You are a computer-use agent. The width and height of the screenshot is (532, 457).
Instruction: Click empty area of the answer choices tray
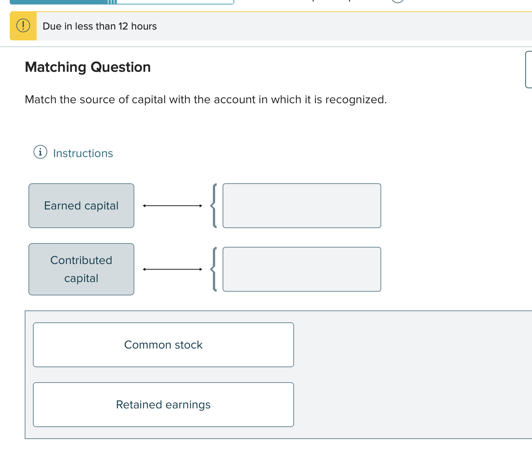pos(412,374)
